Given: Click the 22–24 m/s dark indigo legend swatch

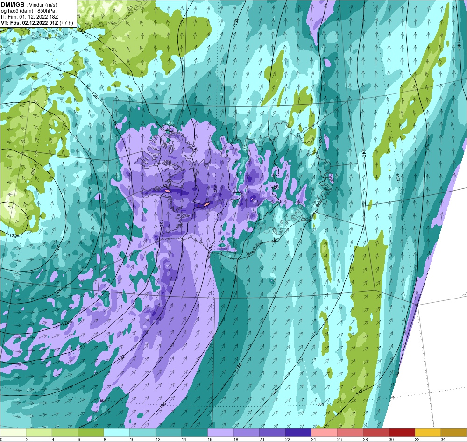Looking at the screenshot, I should pyautogui.click(x=298, y=432).
